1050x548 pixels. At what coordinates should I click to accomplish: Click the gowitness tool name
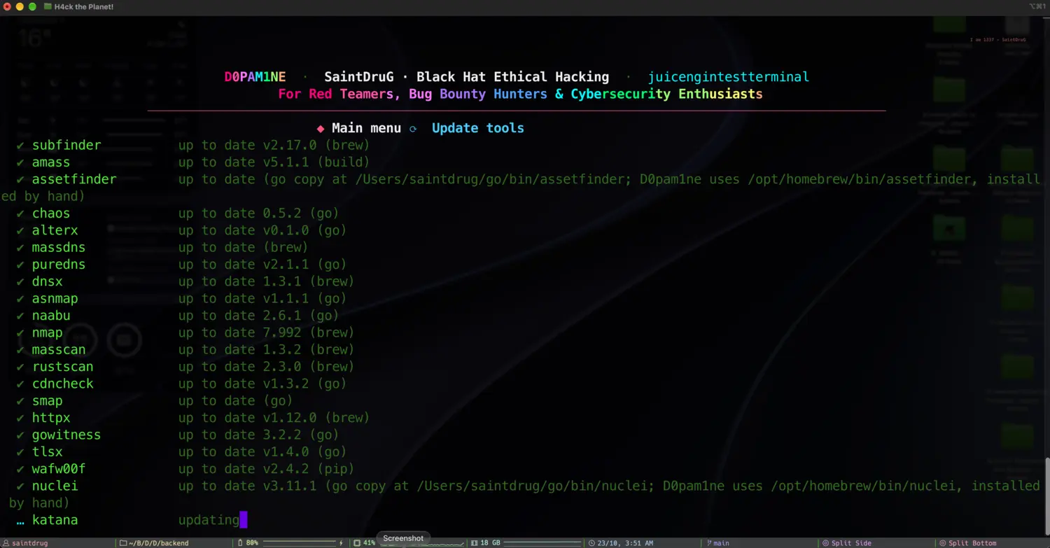click(66, 435)
